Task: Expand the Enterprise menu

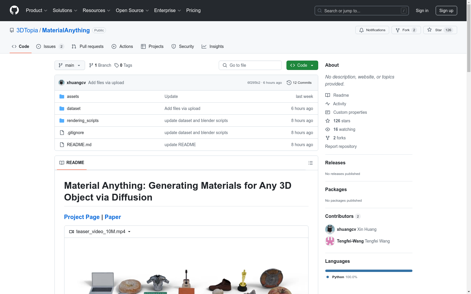Action: tap(167, 10)
